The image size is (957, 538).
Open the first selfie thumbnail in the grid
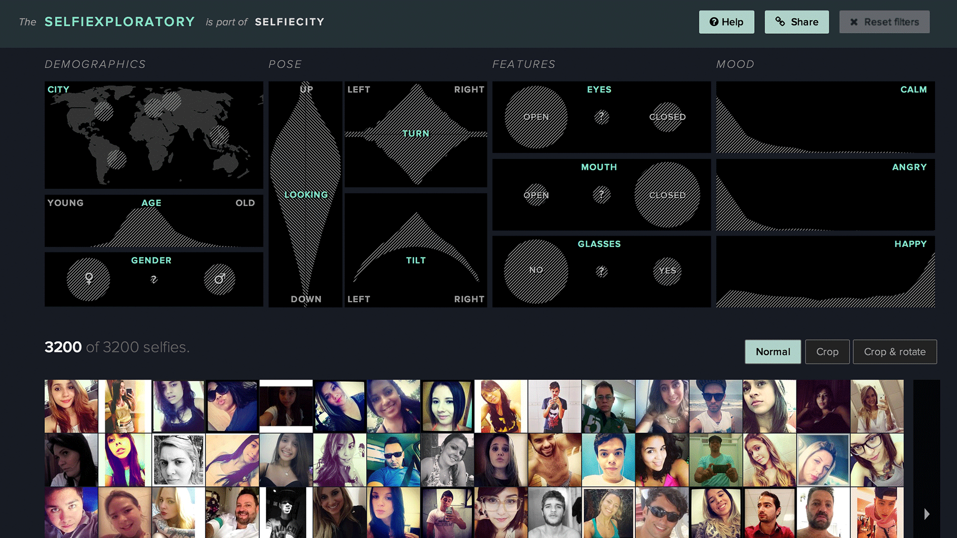[71, 406]
